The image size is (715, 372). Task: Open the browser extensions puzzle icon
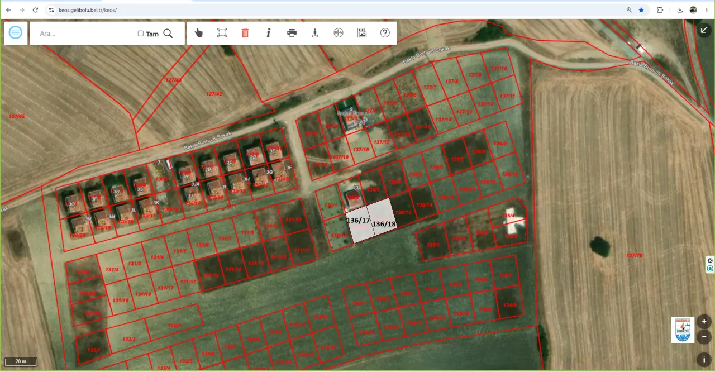660,10
